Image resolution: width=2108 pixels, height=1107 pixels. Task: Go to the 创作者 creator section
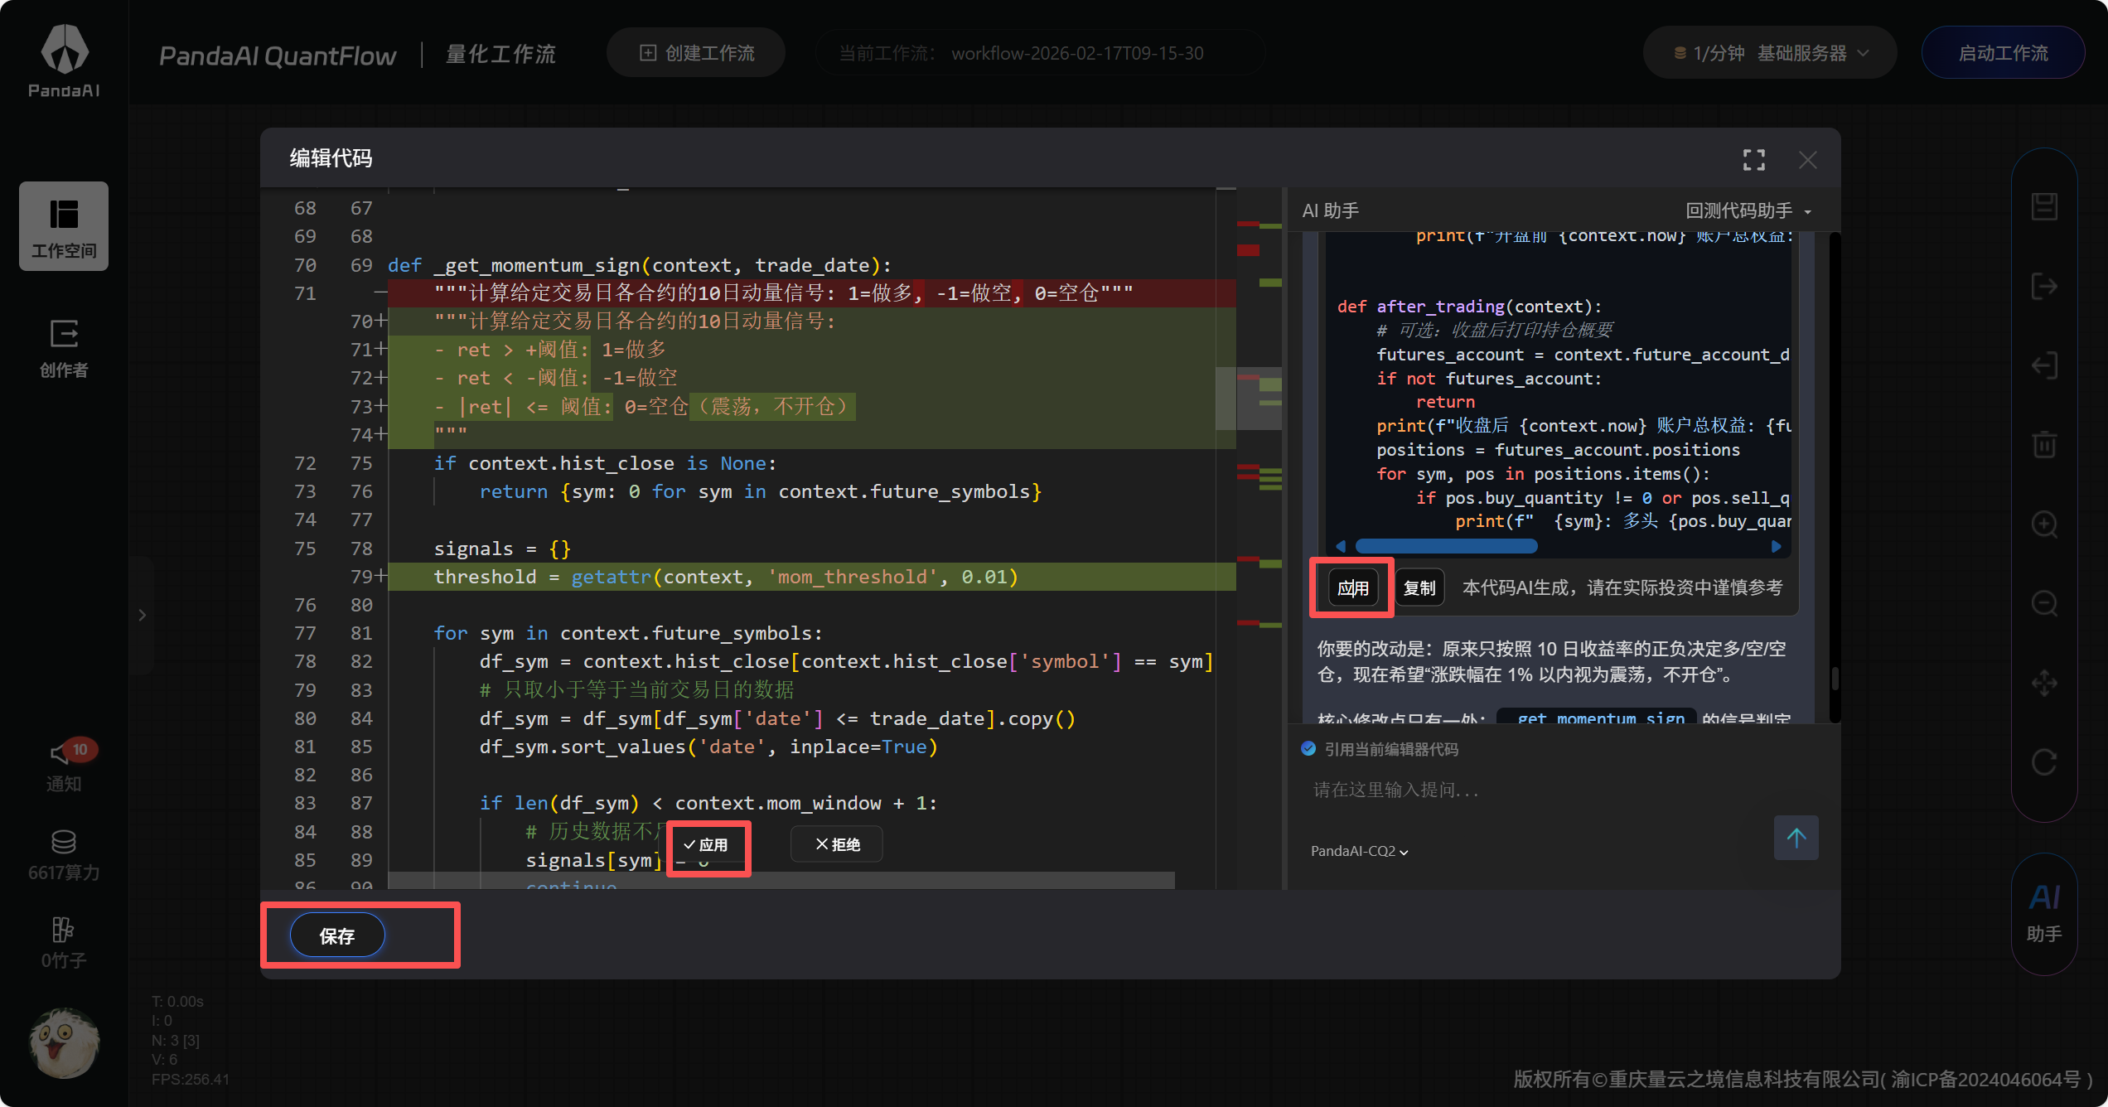tap(64, 347)
